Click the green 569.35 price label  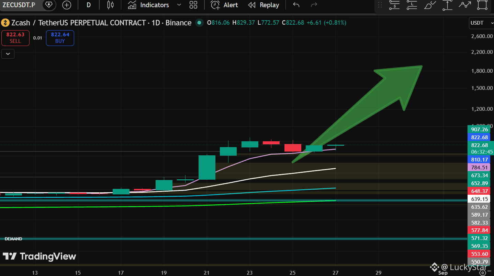point(480,246)
